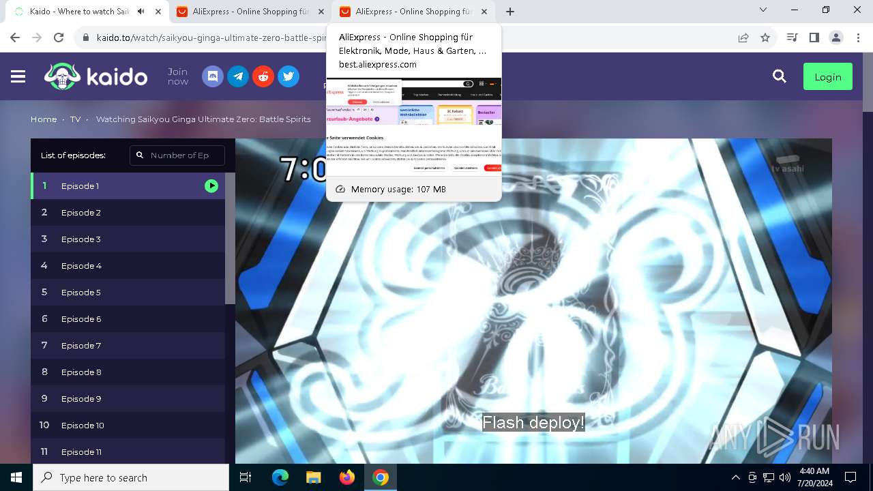873x491 pixels.
Task: Click the address bar URL
Action: point(211,38)
